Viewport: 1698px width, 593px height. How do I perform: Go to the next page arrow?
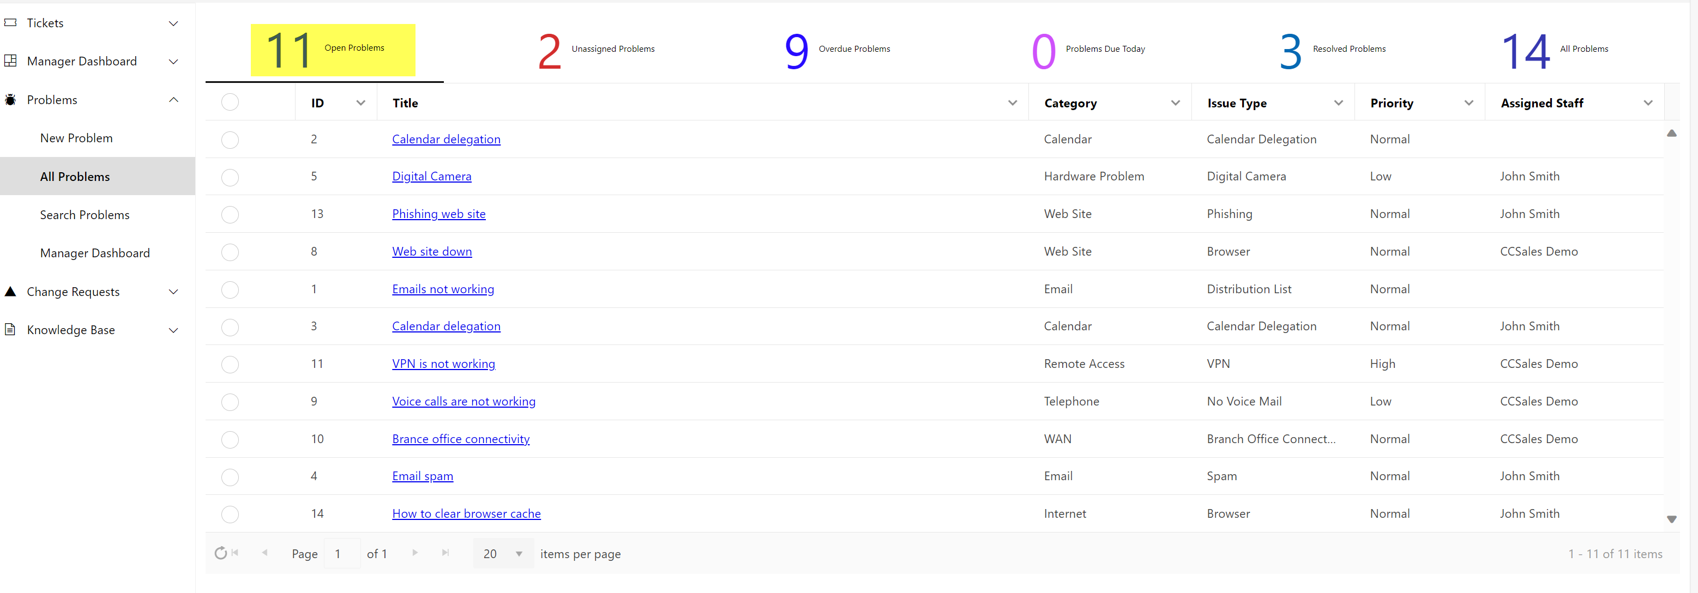click(x=414, y=553)
